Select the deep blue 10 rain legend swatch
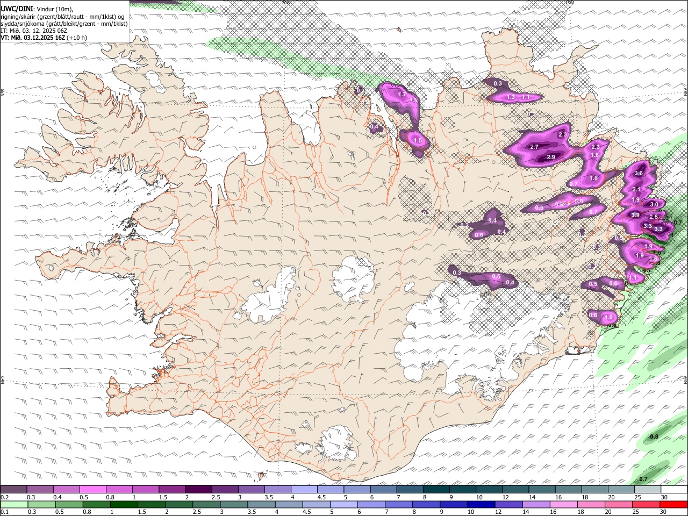This screenshot has height=516, width=688. 482,505
